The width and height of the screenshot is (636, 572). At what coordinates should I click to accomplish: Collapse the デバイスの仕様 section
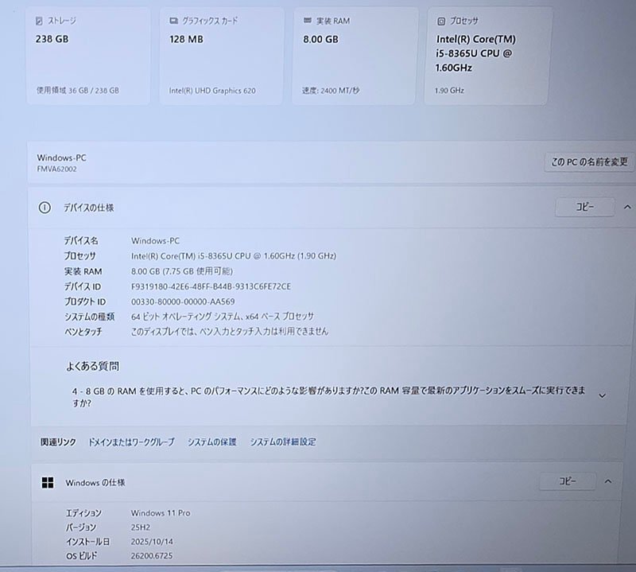(627, 207)
